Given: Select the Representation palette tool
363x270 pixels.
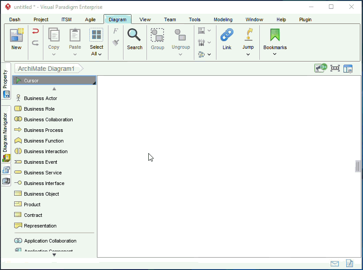Looking at the screenshot, I should click(54, 226).
